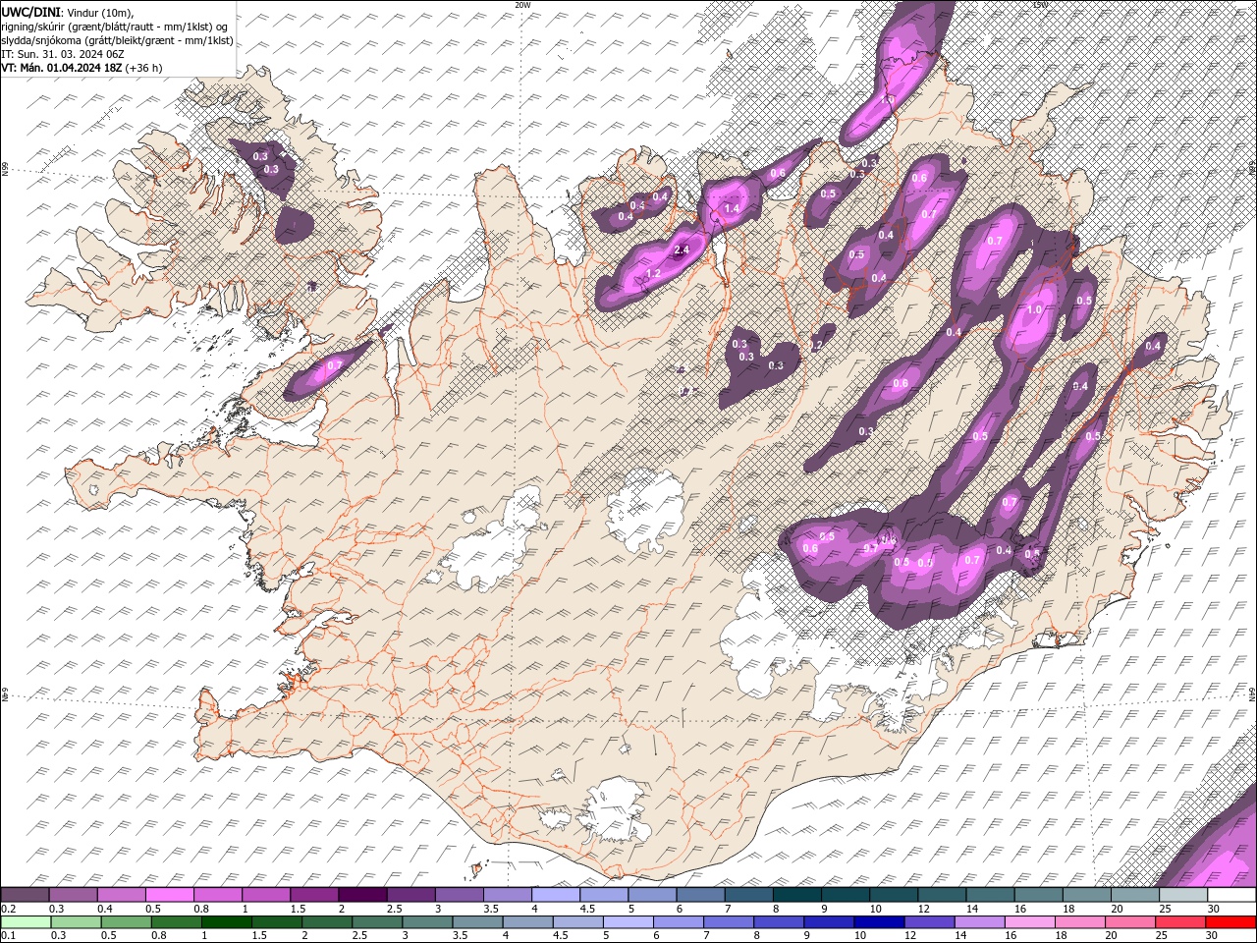
Task: Click the init time 'IT: Sun. 31. 03. 2024 06Z'
Action: [x=63, y=54]
